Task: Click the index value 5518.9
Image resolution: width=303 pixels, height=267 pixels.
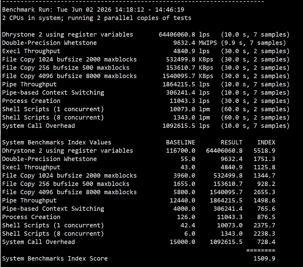Action: [264, 151]
